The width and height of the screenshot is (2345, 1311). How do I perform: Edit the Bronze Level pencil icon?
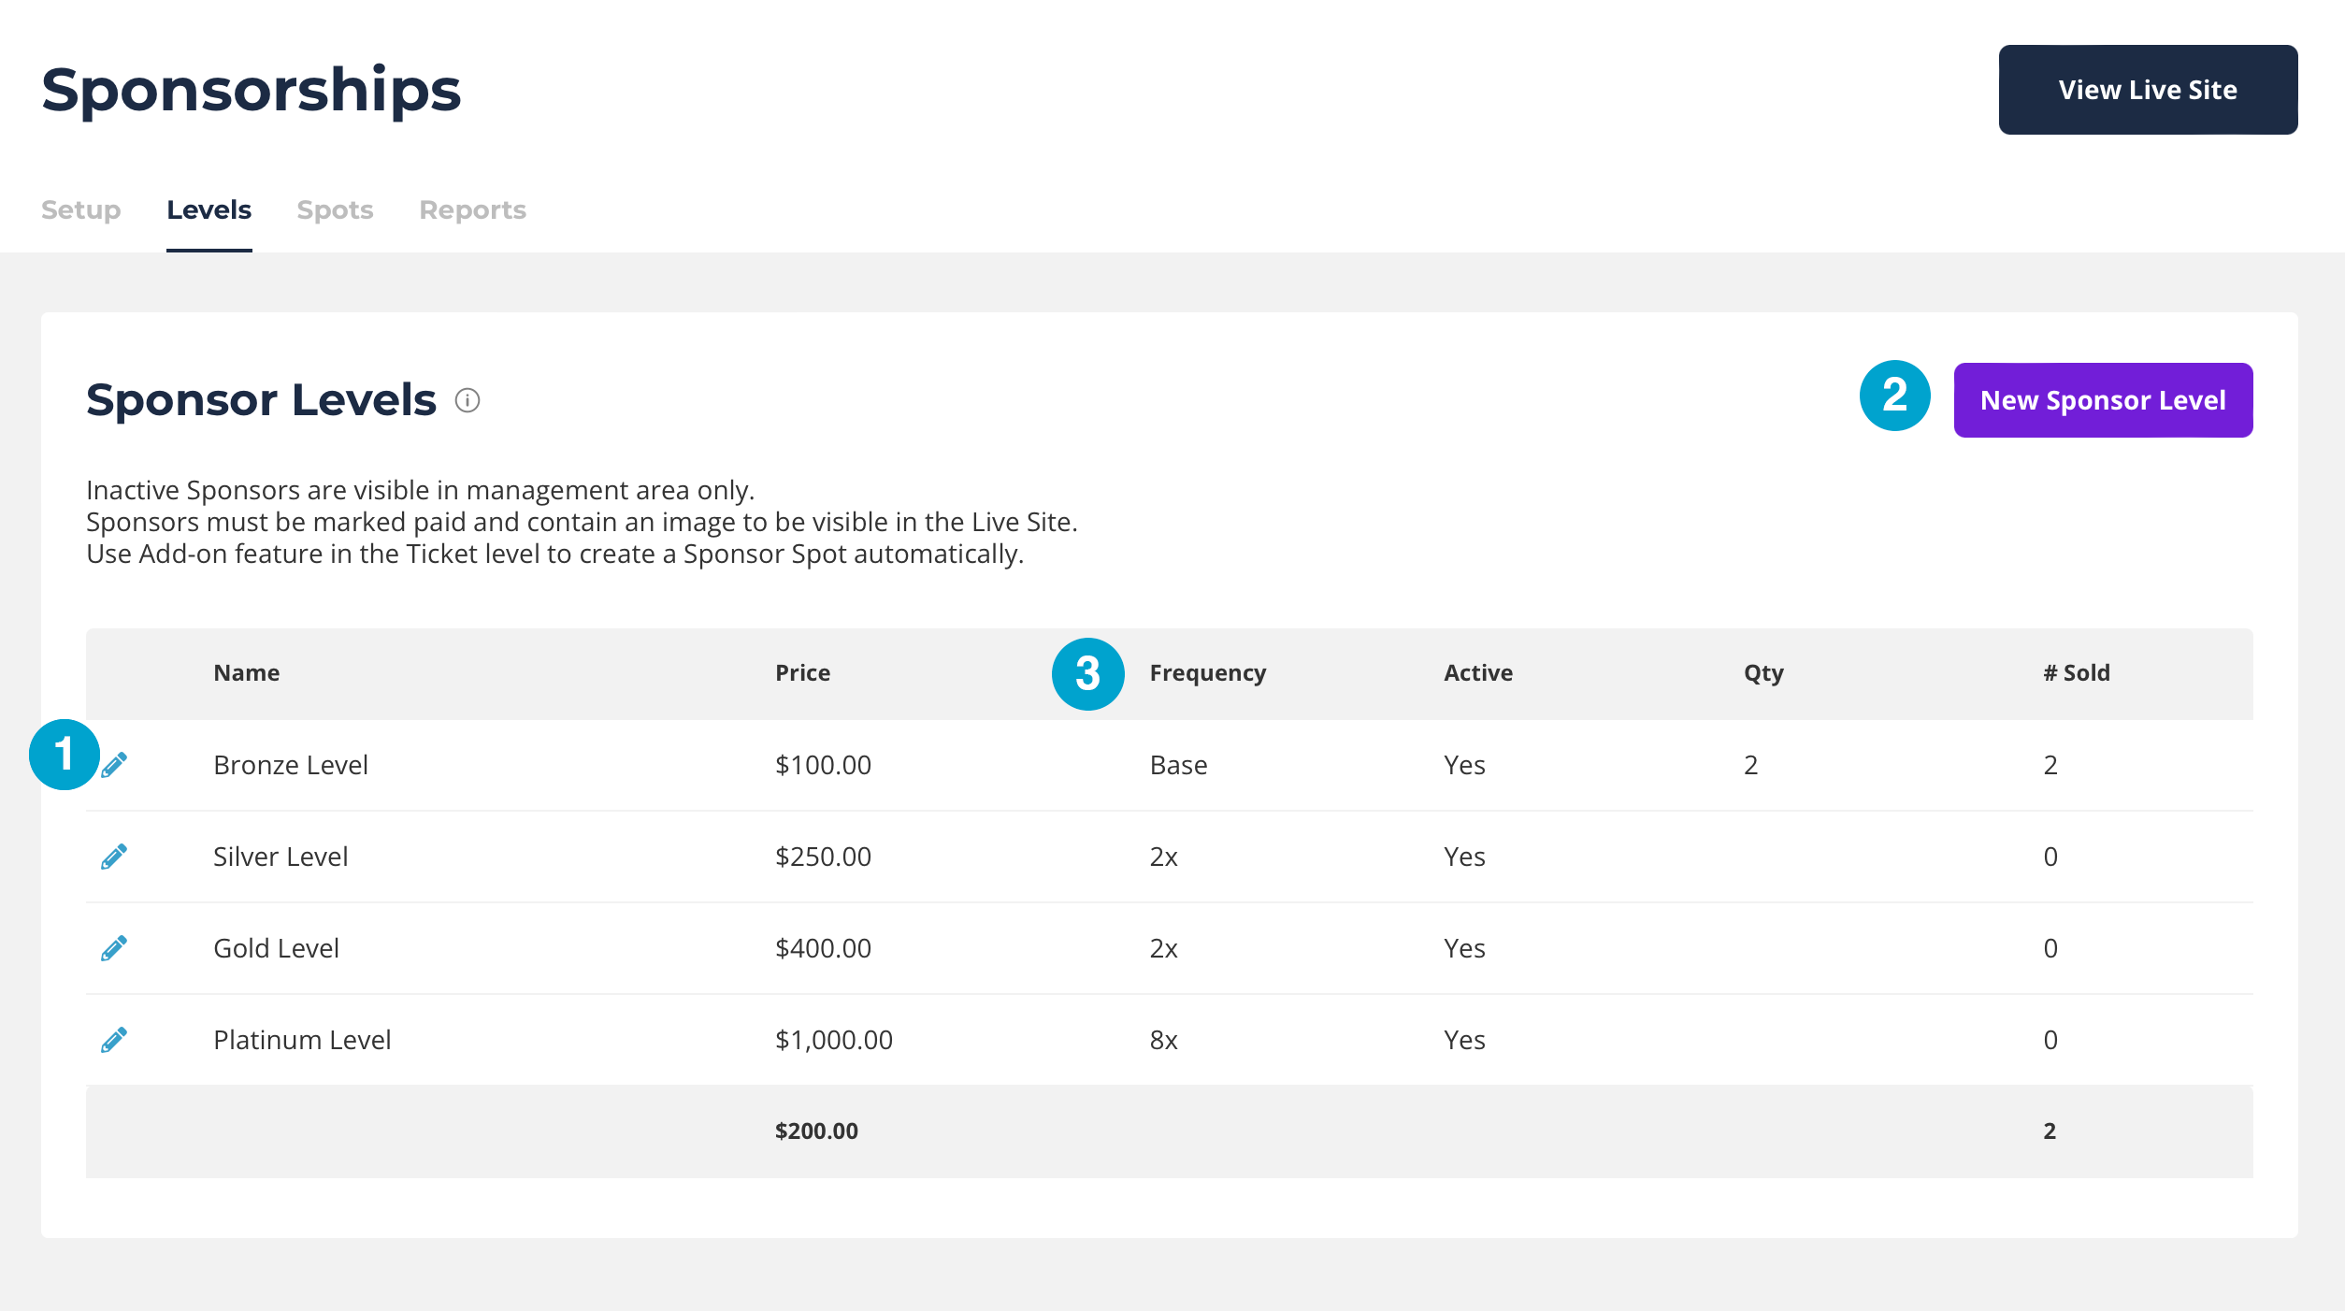pos(115,765)
